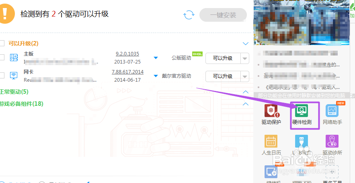Open the 硬件检测 hardware detection tool
The width and height of the screenshot is (355, 183).
[302, 115]
